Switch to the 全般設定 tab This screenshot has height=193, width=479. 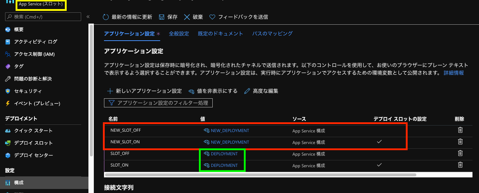point(179,33)
